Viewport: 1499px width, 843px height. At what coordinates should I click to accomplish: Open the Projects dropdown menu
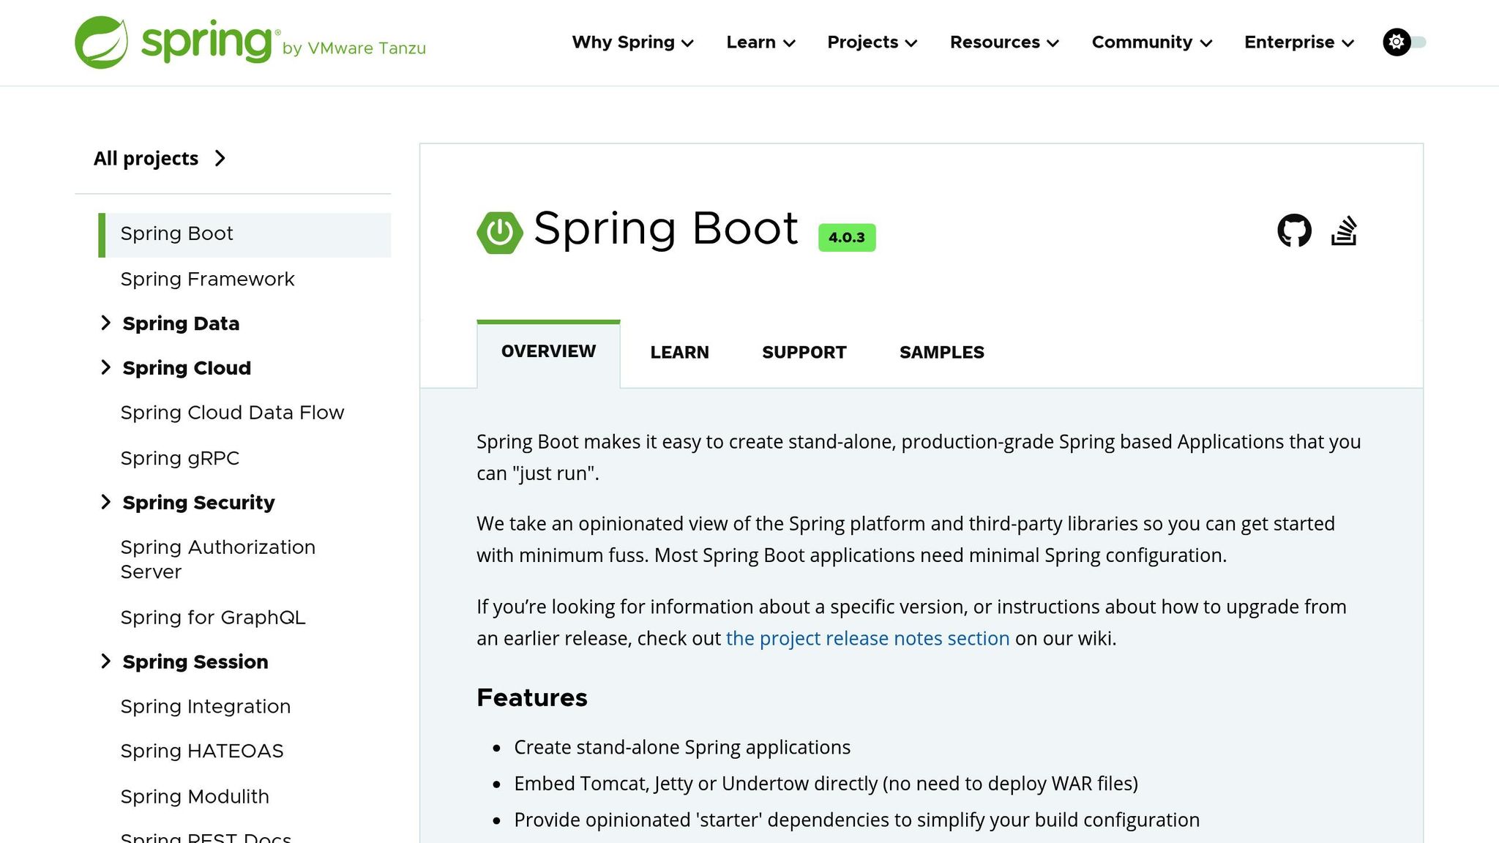pos(871,42)
